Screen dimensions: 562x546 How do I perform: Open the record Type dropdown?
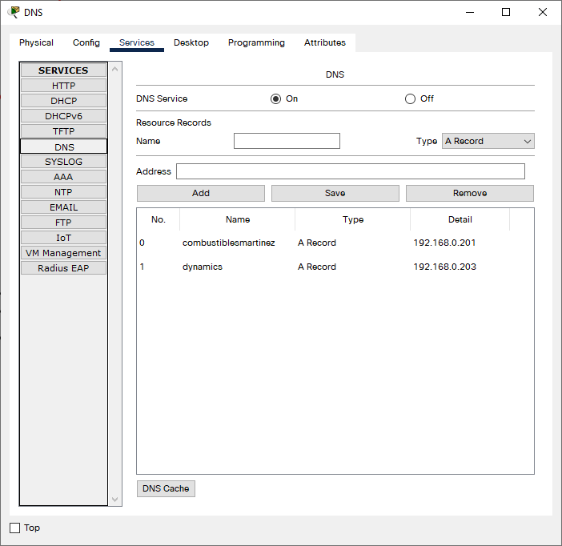(x=488, y=141)
